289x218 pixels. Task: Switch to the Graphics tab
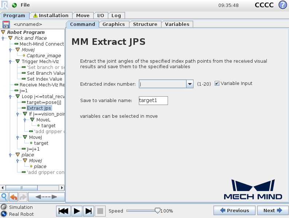(x=114, y=24)
